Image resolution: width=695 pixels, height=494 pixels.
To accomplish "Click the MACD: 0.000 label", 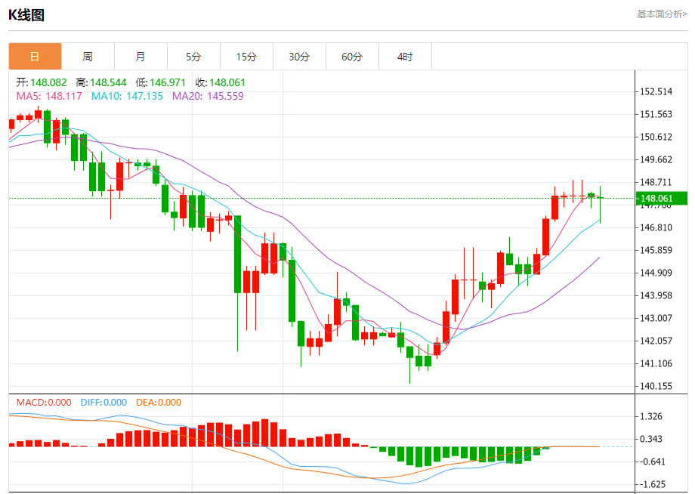I will 44,403.
